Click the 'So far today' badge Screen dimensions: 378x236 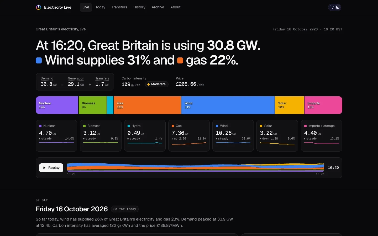(x=125, y=209)
